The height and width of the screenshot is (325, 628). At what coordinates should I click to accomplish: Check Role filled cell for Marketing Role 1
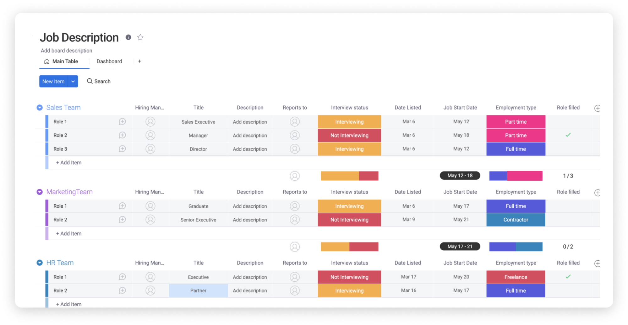click(x=568, y=206)
